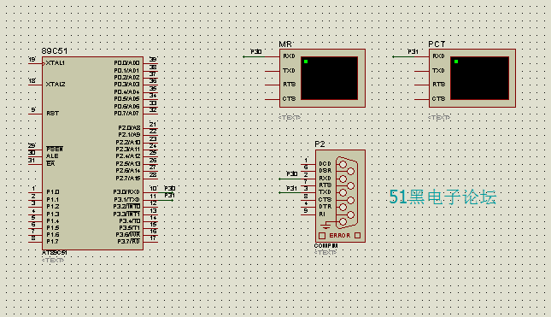551x317 pixels.
Task: Click the RXD pin of MR terminal
Action: click(x=289, y=56)
